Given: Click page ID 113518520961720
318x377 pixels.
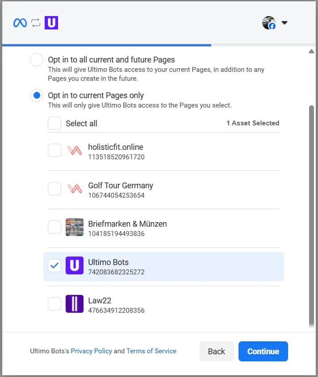Looking at the screenshot, I should (x=116, y=157).
